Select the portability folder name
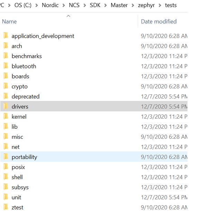 tap(24, 157)
